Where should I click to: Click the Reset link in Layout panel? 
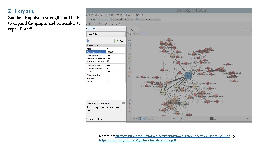click(x=100, y=119)
